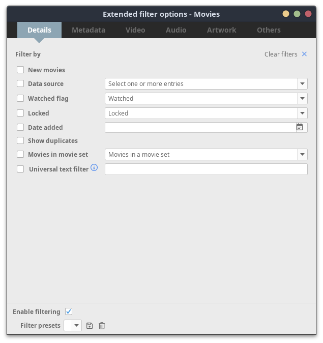Open the Date added calendar picker icon
This screenshot has width=323, height=343.
pos(300,128)
